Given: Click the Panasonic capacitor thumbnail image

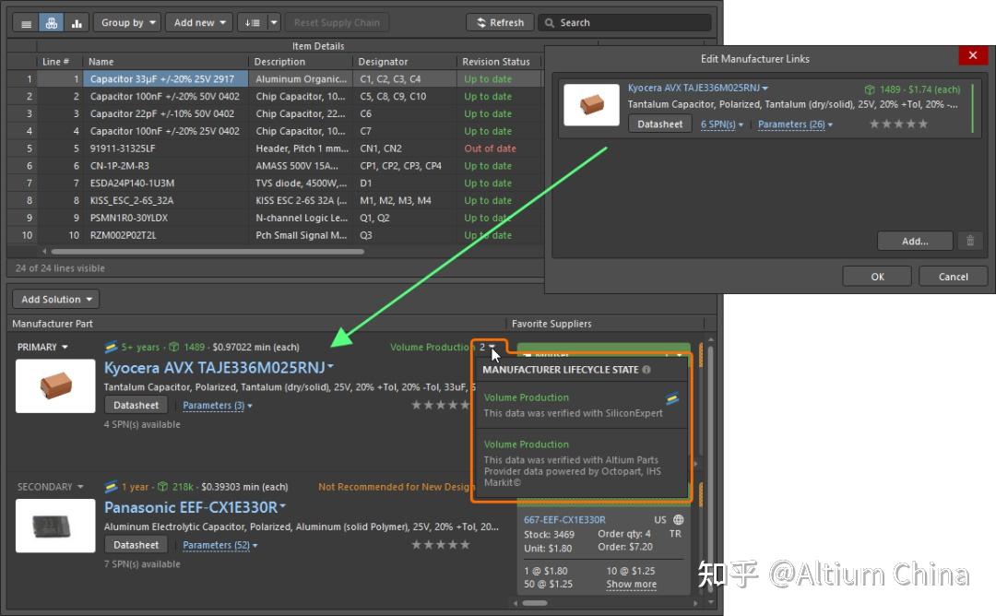Looking at the screenshot, I should tap(55, 526).
